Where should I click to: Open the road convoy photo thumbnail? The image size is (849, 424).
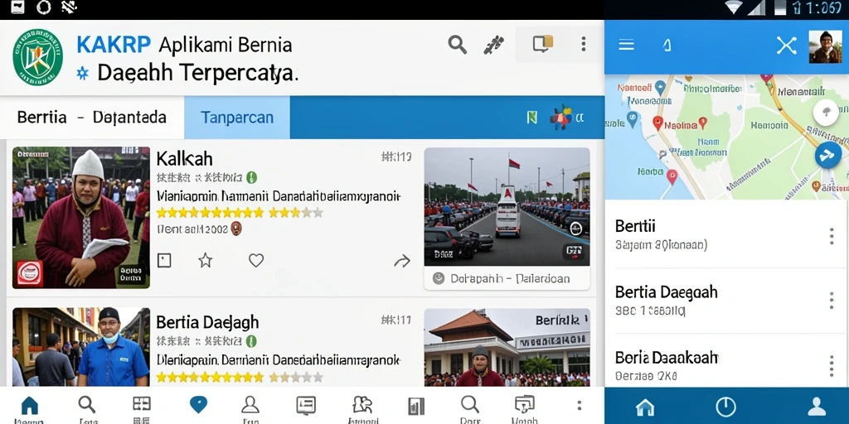click(507, 206)
